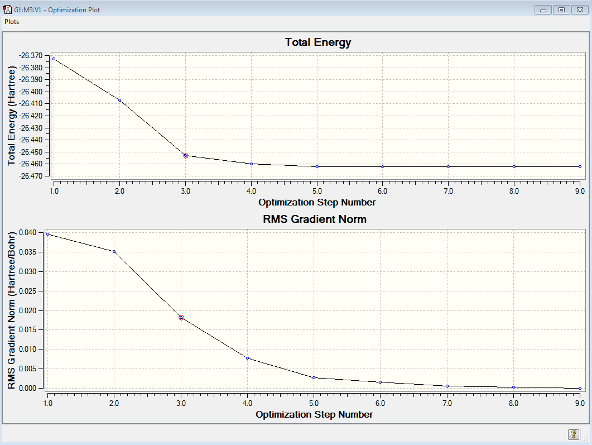
Task: Click lower plot 'Optimization Step Number' label
Action: point(314,414)
